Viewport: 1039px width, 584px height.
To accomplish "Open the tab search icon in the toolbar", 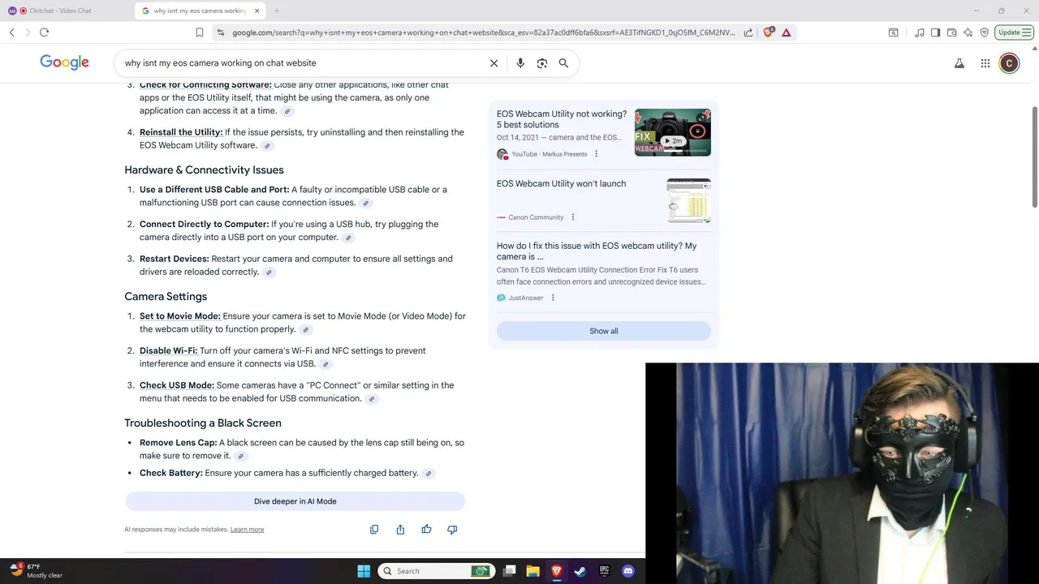I will pyautogui.click(x=893, y=32).
